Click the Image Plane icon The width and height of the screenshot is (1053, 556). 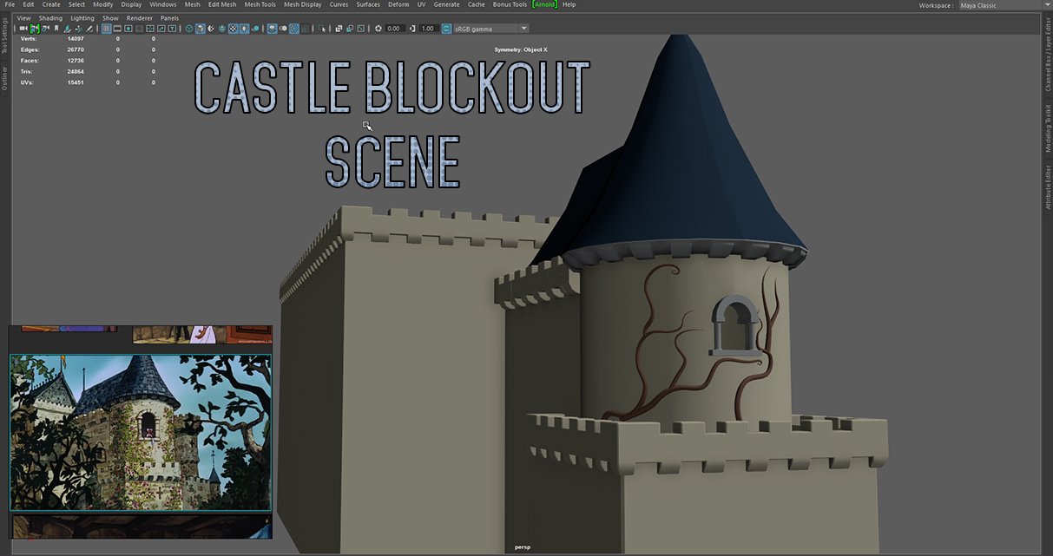coord(67,29)
